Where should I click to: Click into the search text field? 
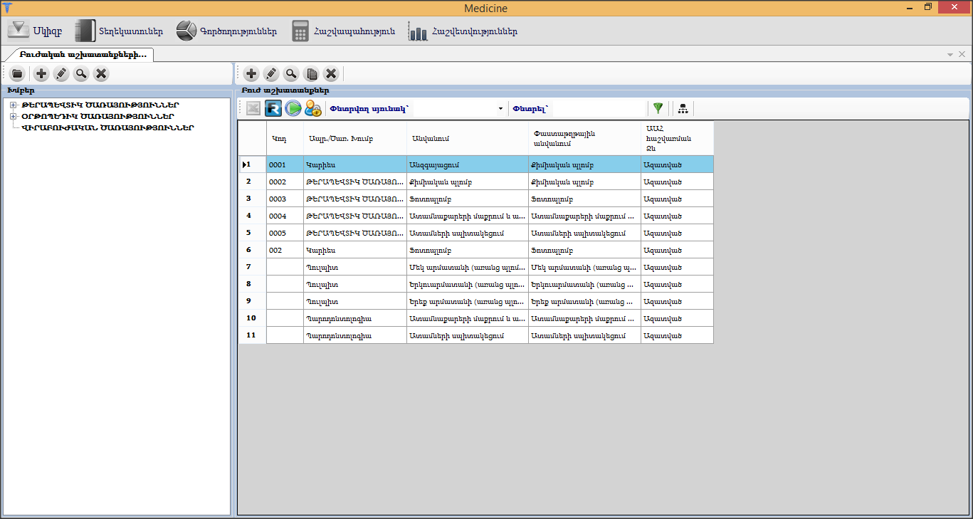pyautogui.click(x=599, y=109)
